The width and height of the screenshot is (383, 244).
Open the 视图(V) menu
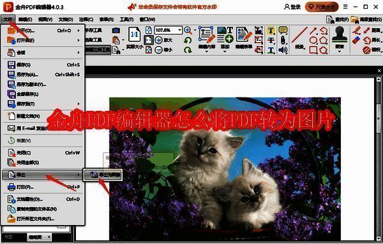45,19
